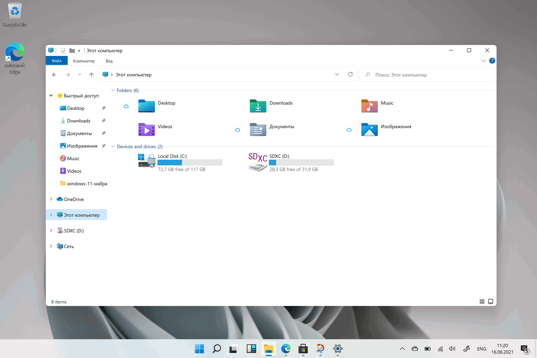537x358 pixels.
Task: Open the clock showing 11:20 16.06.2021
Action: pos(502,349)
